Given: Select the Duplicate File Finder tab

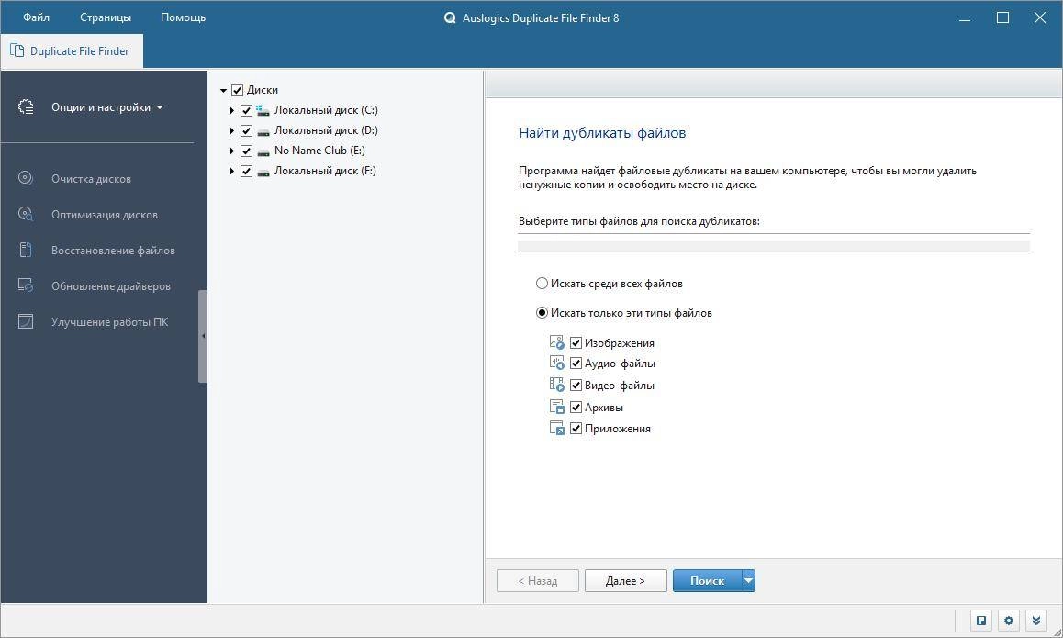Looking at the screenshot, I should [72, 51].
